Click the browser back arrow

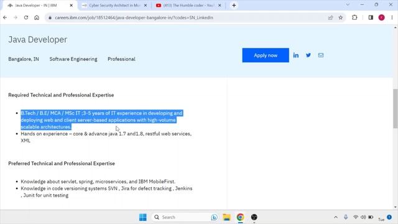(x=5, y=17)
